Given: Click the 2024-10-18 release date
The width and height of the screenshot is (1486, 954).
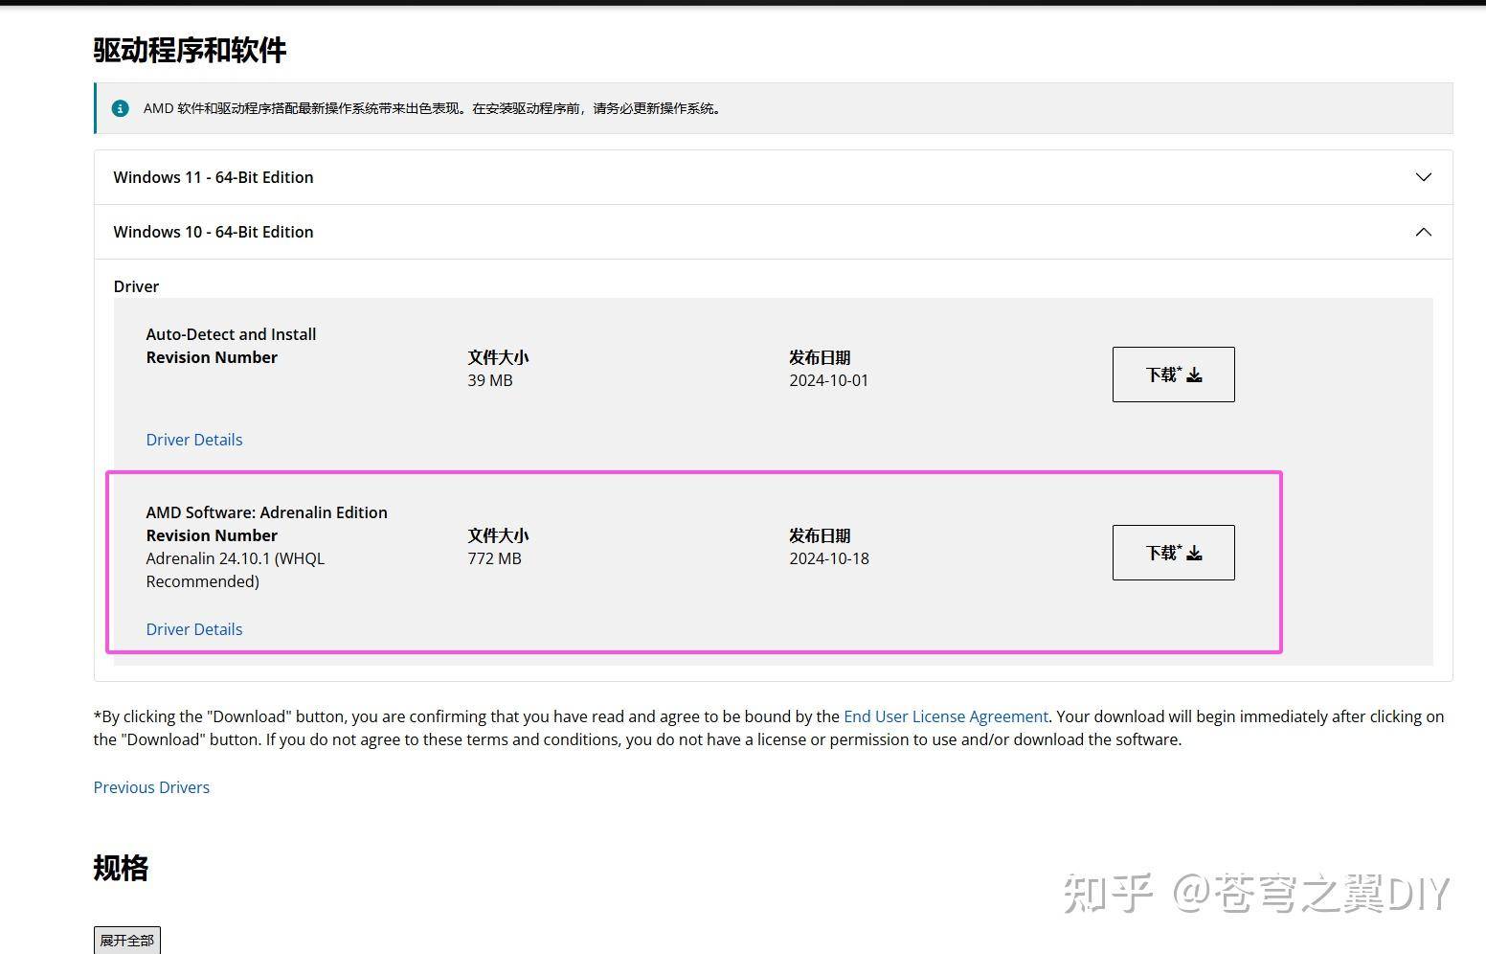Looking at the screenshot, I should click(x=829, y=558).
